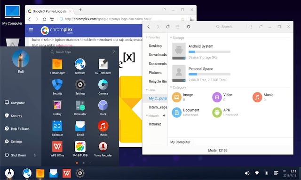Click the Wi-Fi icon in system tray
The width and height of the screenshot is (301, 180).
[x=257, y=173]
